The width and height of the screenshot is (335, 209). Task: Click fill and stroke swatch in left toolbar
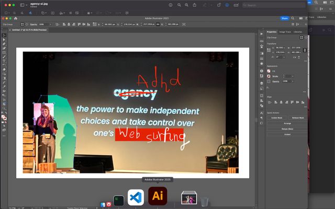4,117
